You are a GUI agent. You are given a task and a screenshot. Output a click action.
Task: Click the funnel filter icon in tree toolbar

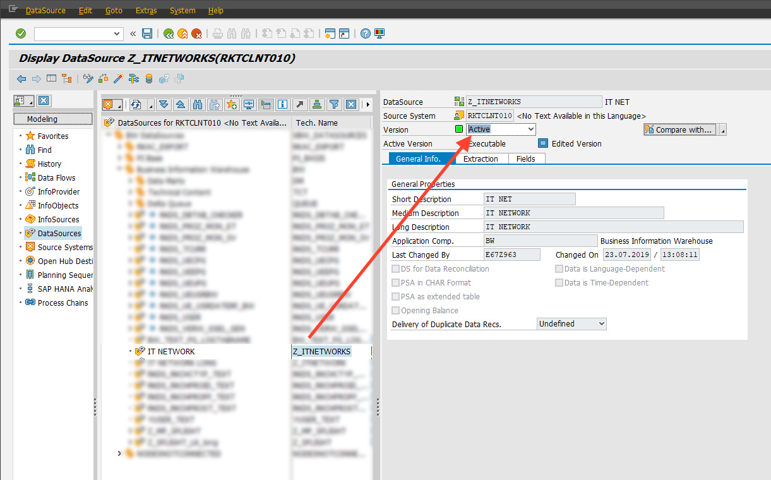click(x=335, y=104)
